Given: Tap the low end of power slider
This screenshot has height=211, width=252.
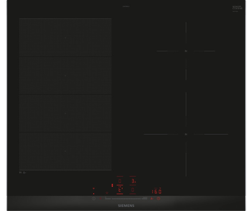Looking at the screenshot, I should point(108,199).
